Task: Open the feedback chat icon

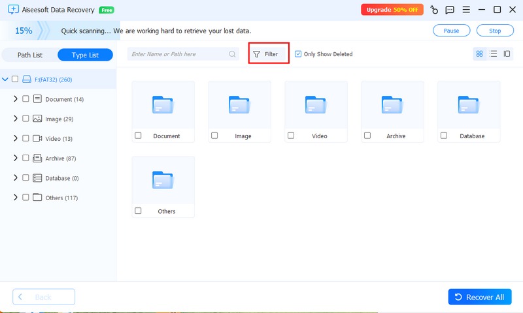Action: 450,10
